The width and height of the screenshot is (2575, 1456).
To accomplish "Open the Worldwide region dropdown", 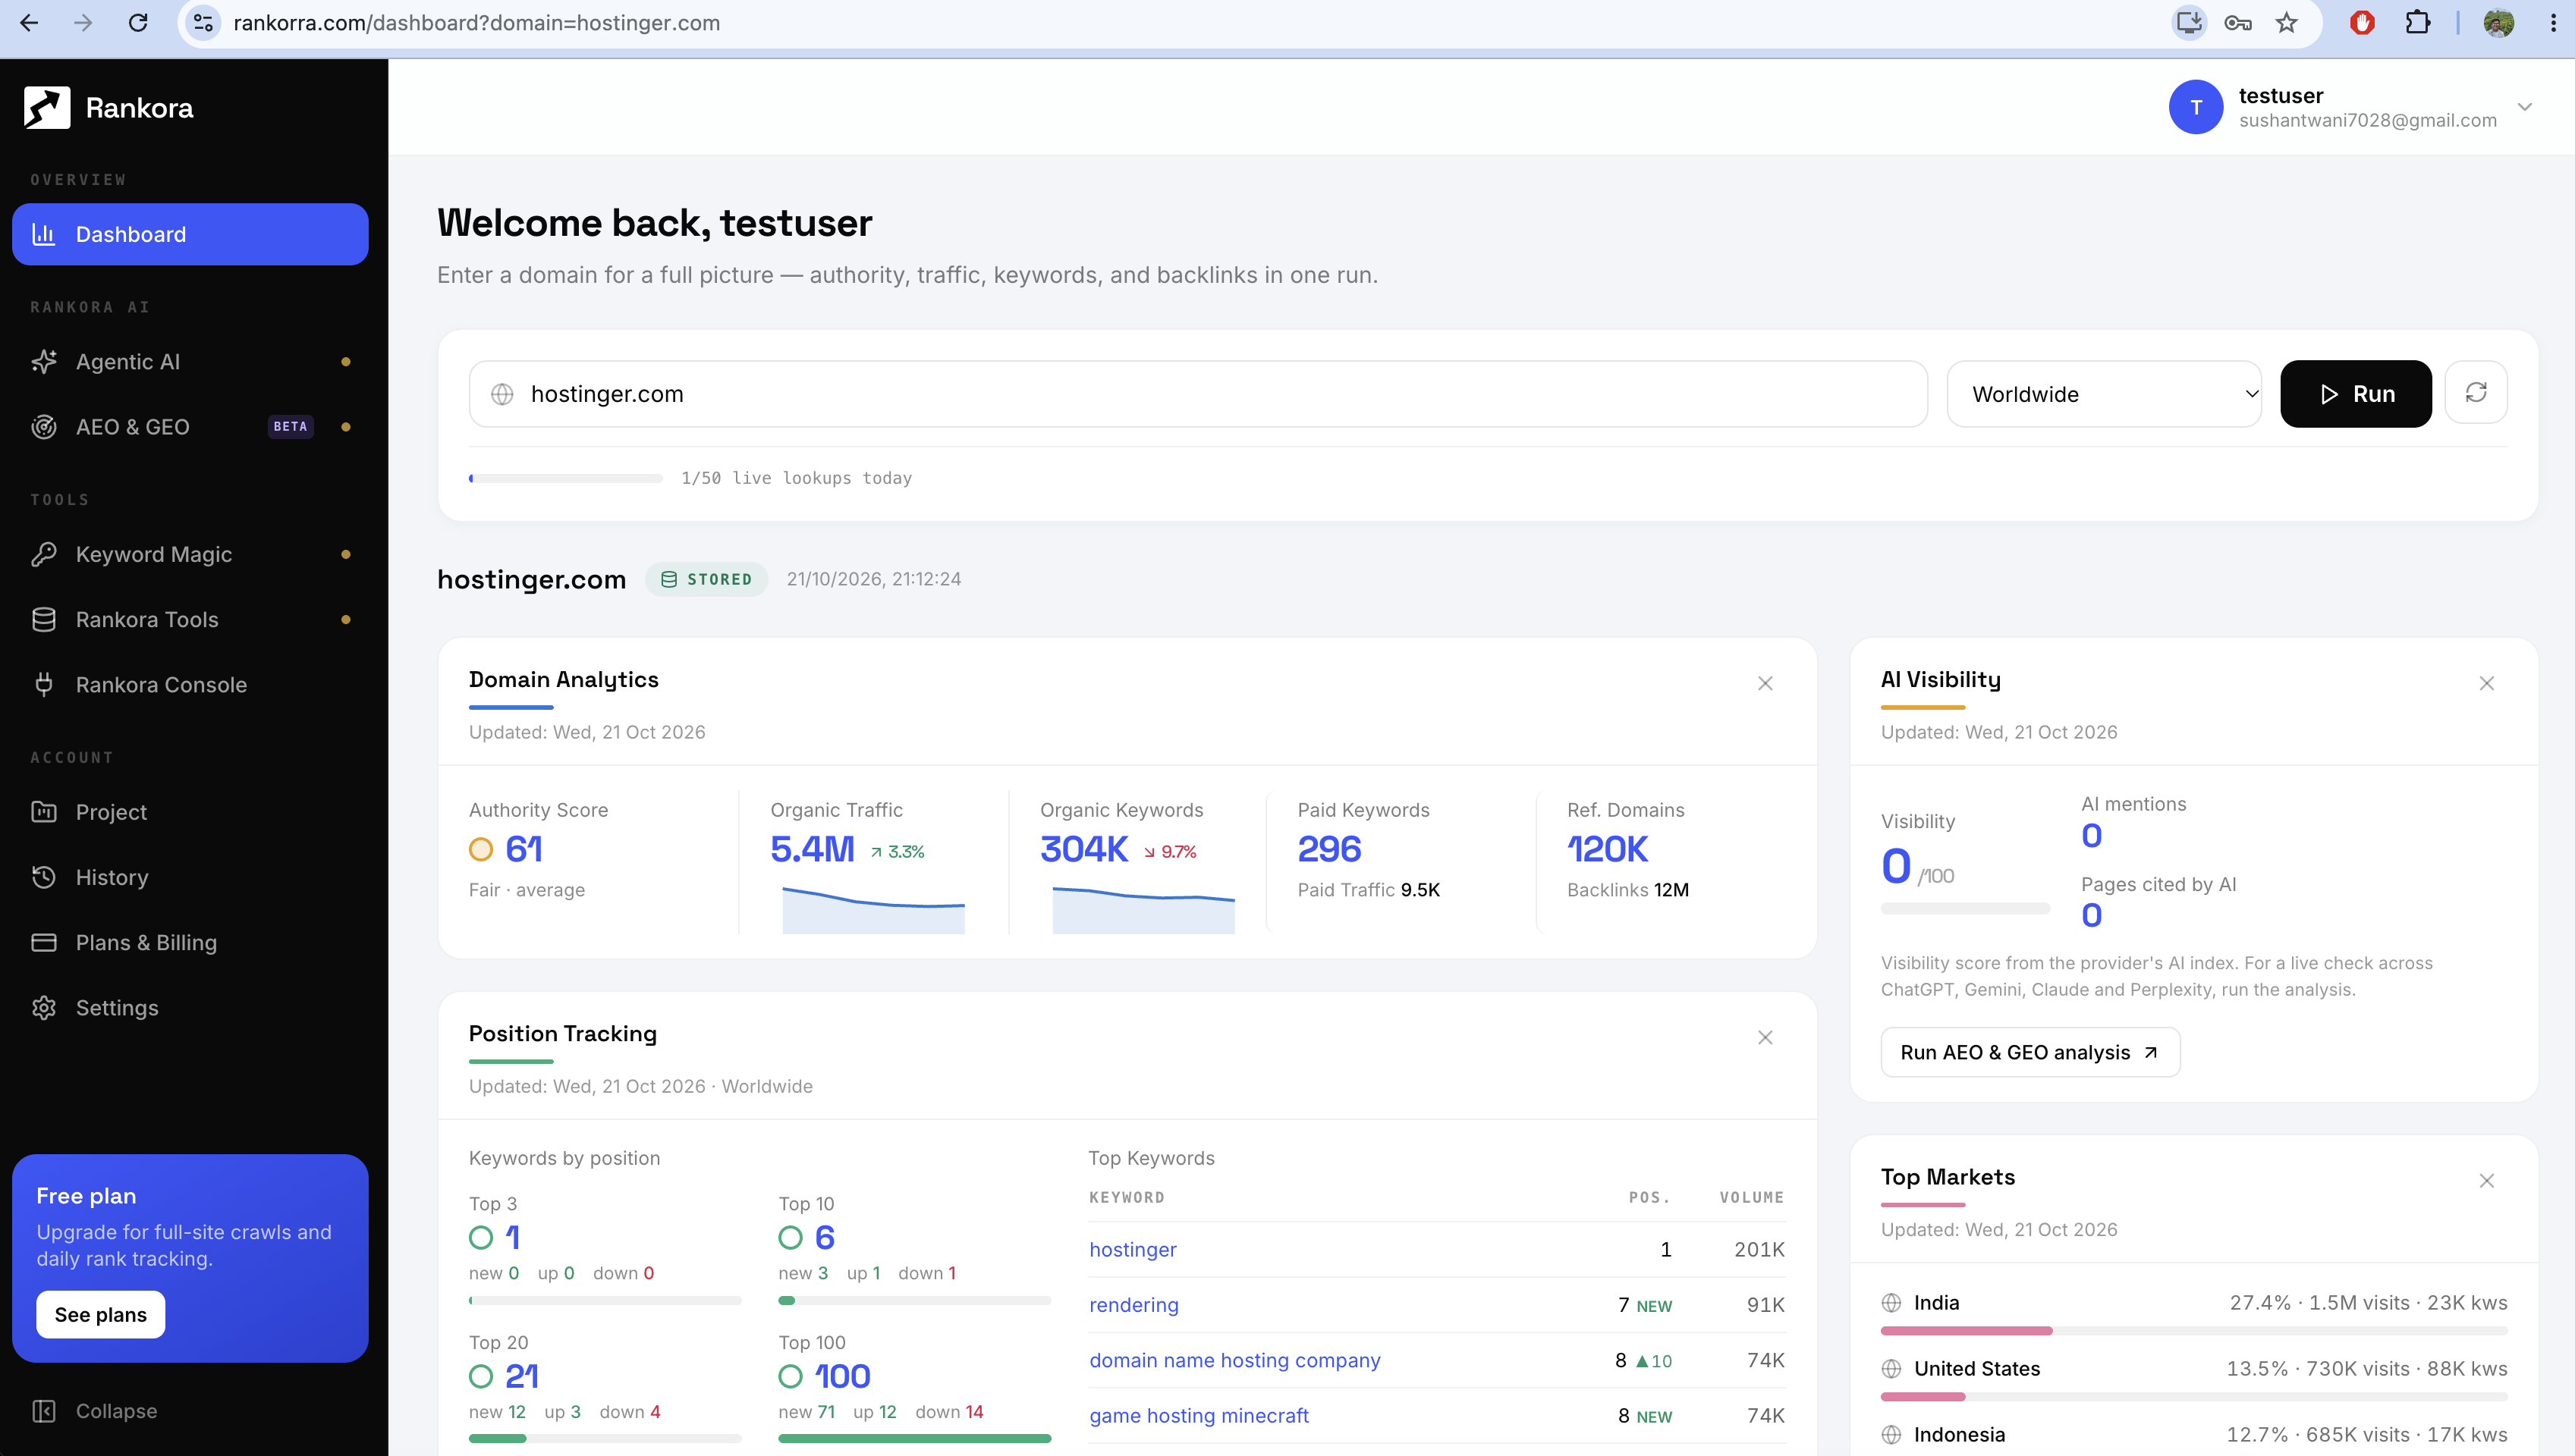I will click(x=2103, y=394).
